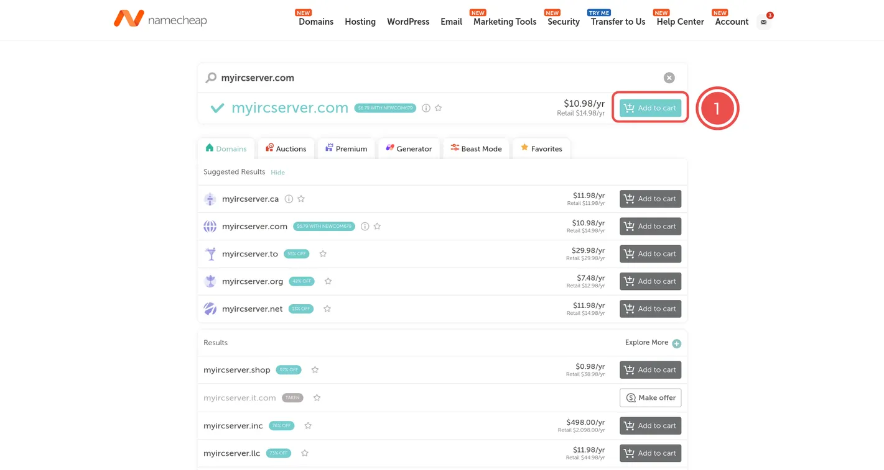Click info icon beside top myircserver.com result
The width and height of the screenshot is (884, 470).
[426, 108]
